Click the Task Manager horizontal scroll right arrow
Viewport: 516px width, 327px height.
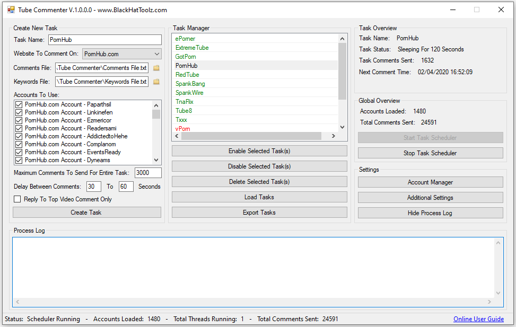333,136
